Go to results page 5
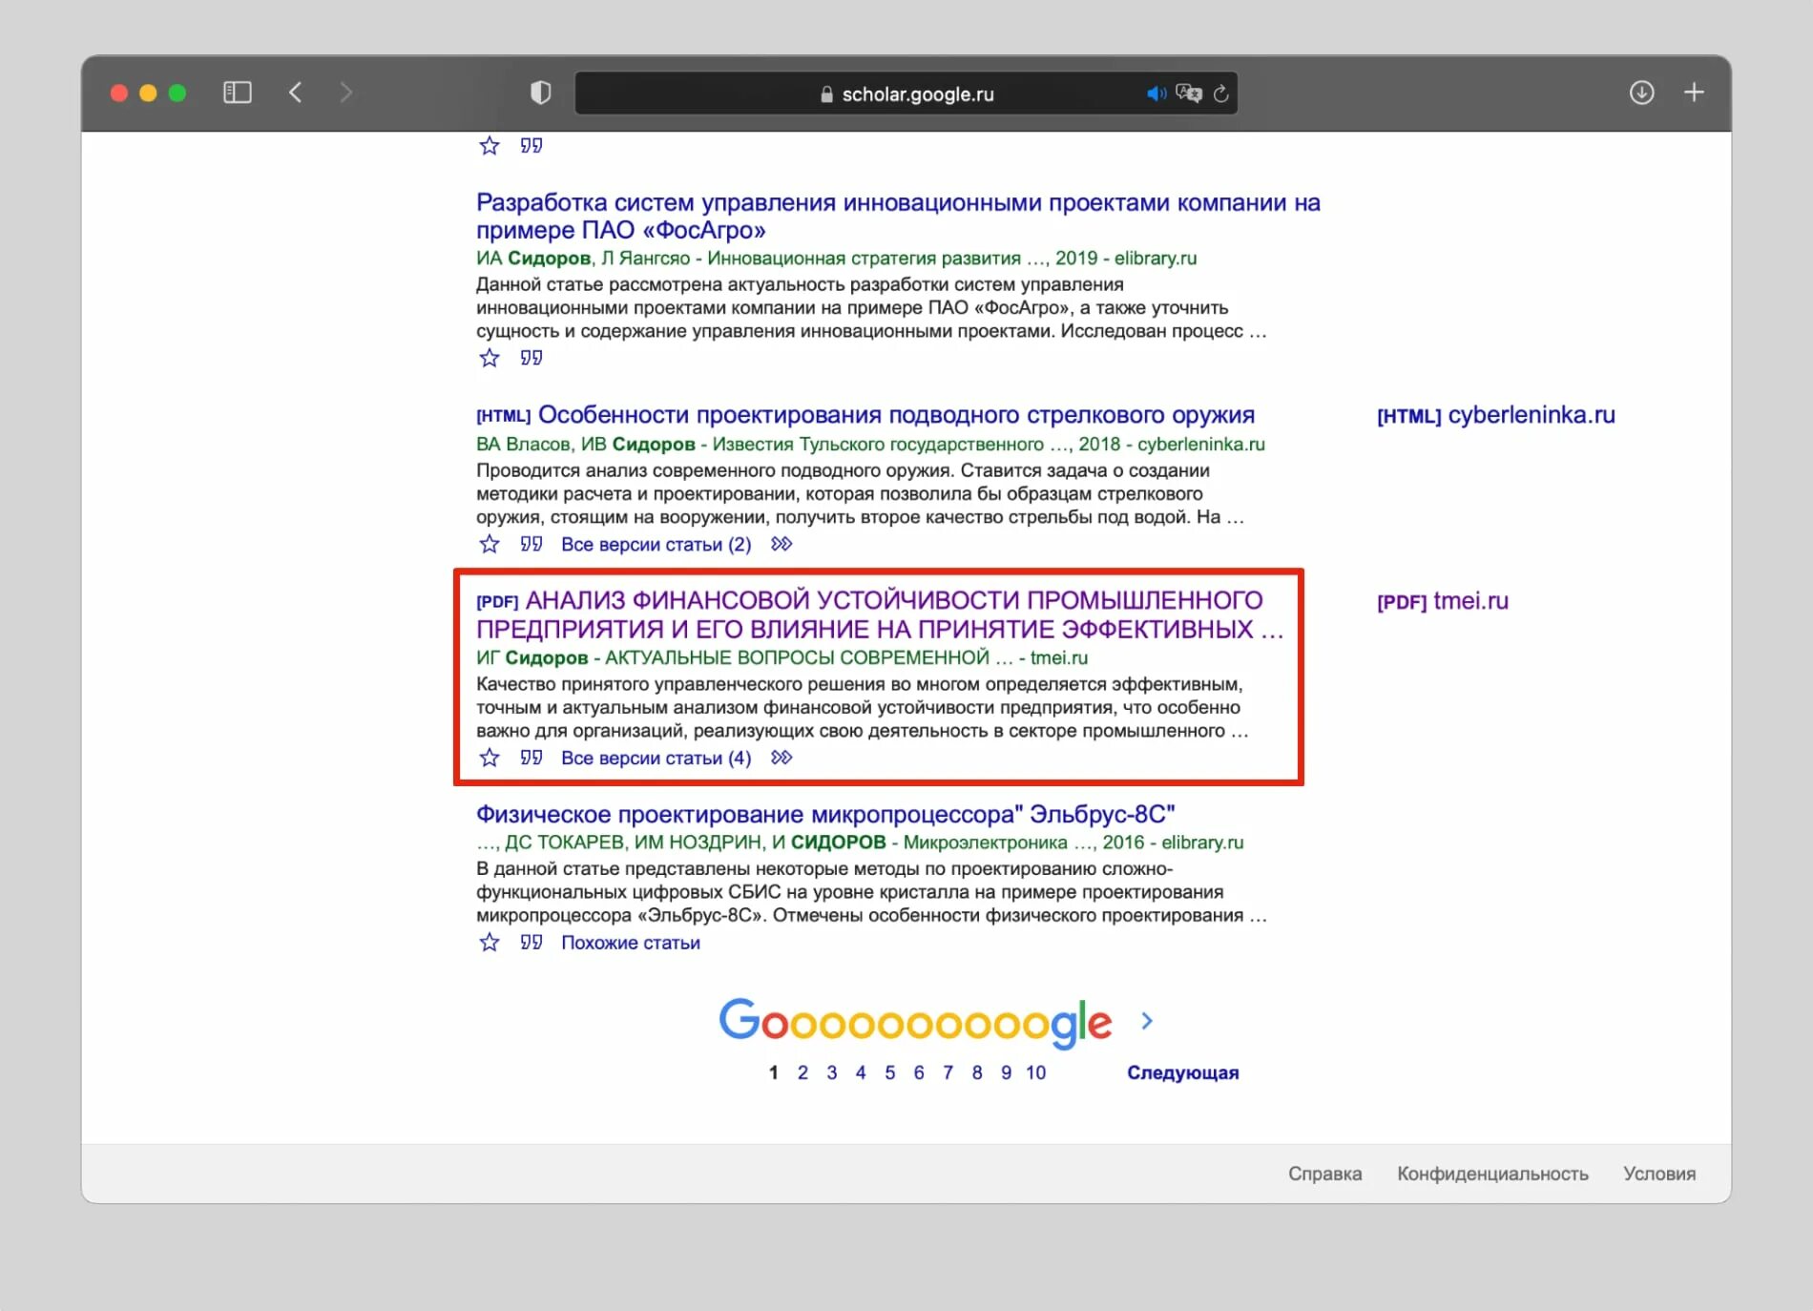Image resolution: width=1813 pixels, height=1311 pixels. coord(890,1072)
